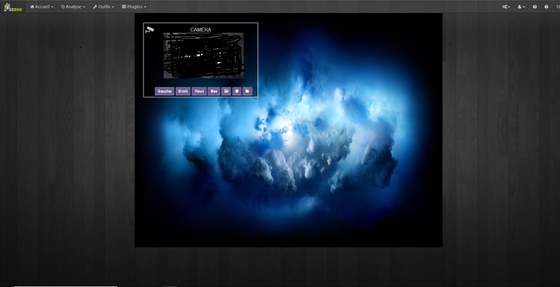Click the exclamation messages icon

pos(546,7)
